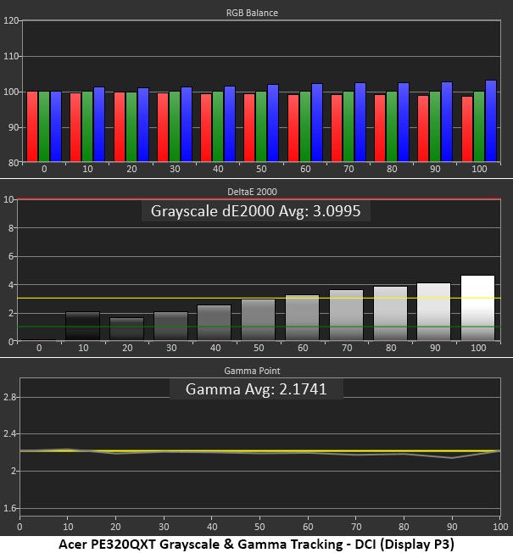Image resolution: width=513 pixels, height=553 pixels.
Task: Click the DeltaE bar at 50
Action: click(x=258, y=320)
